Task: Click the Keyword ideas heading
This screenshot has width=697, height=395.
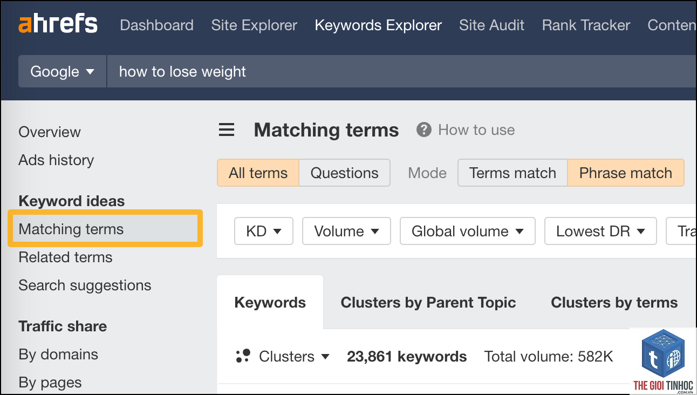Action: coord(72,201)
